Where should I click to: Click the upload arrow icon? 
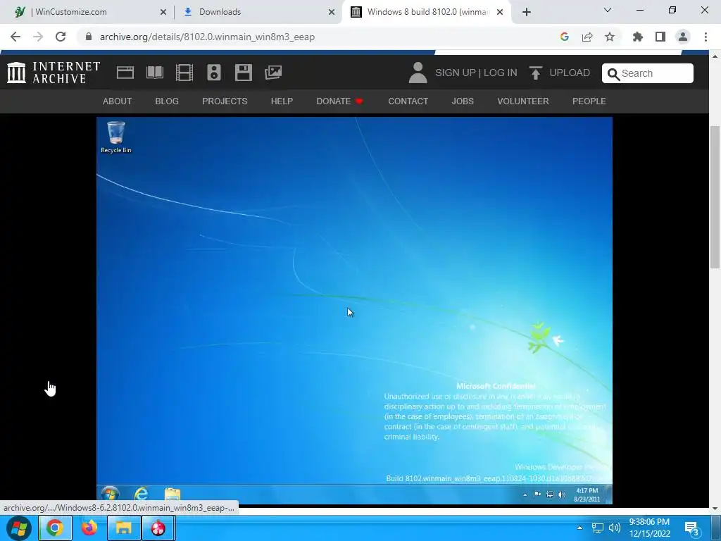(536, 73)
